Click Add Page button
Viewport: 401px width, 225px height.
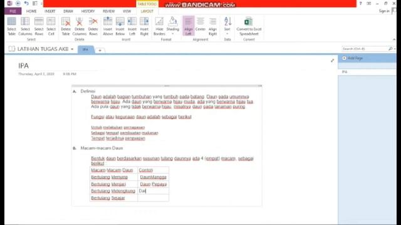(x=353, y=58)
